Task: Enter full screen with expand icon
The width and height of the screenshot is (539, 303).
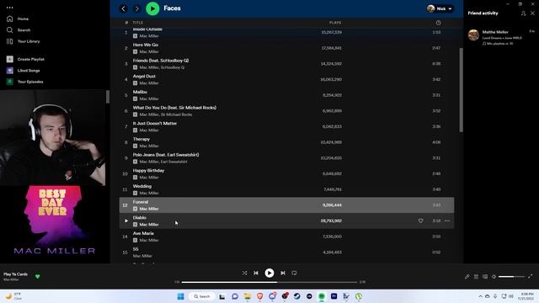Action: point(531,277)
